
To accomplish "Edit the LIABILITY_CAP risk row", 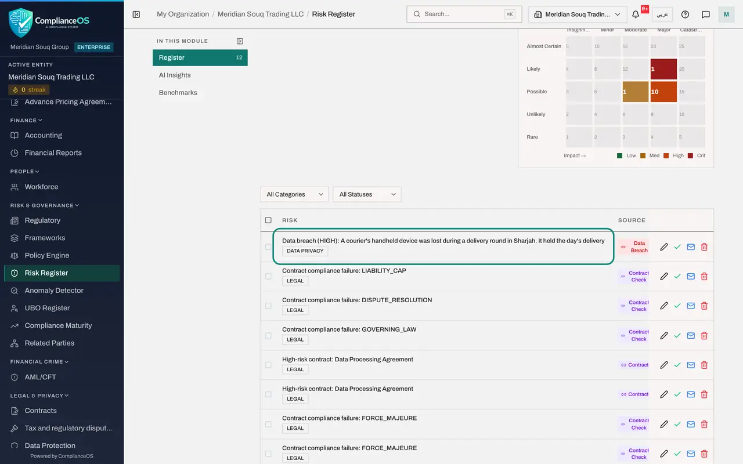I will click(x=664, y=277).
